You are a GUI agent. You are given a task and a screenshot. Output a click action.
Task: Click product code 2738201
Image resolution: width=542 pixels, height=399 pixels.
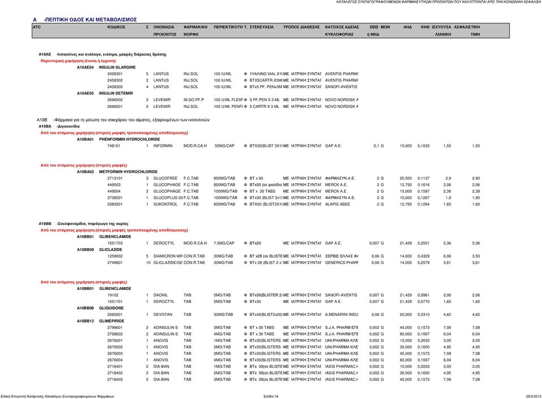coord(115,198)
